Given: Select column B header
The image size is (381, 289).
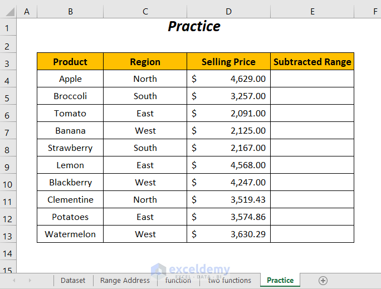Looking at the screenshot, I should coord(70,11).
